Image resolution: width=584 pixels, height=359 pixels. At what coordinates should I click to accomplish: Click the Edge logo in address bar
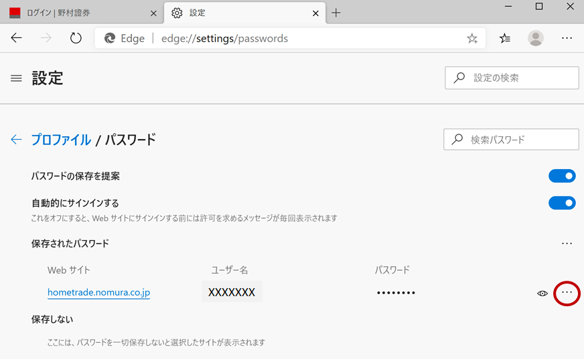coord(110,38)
